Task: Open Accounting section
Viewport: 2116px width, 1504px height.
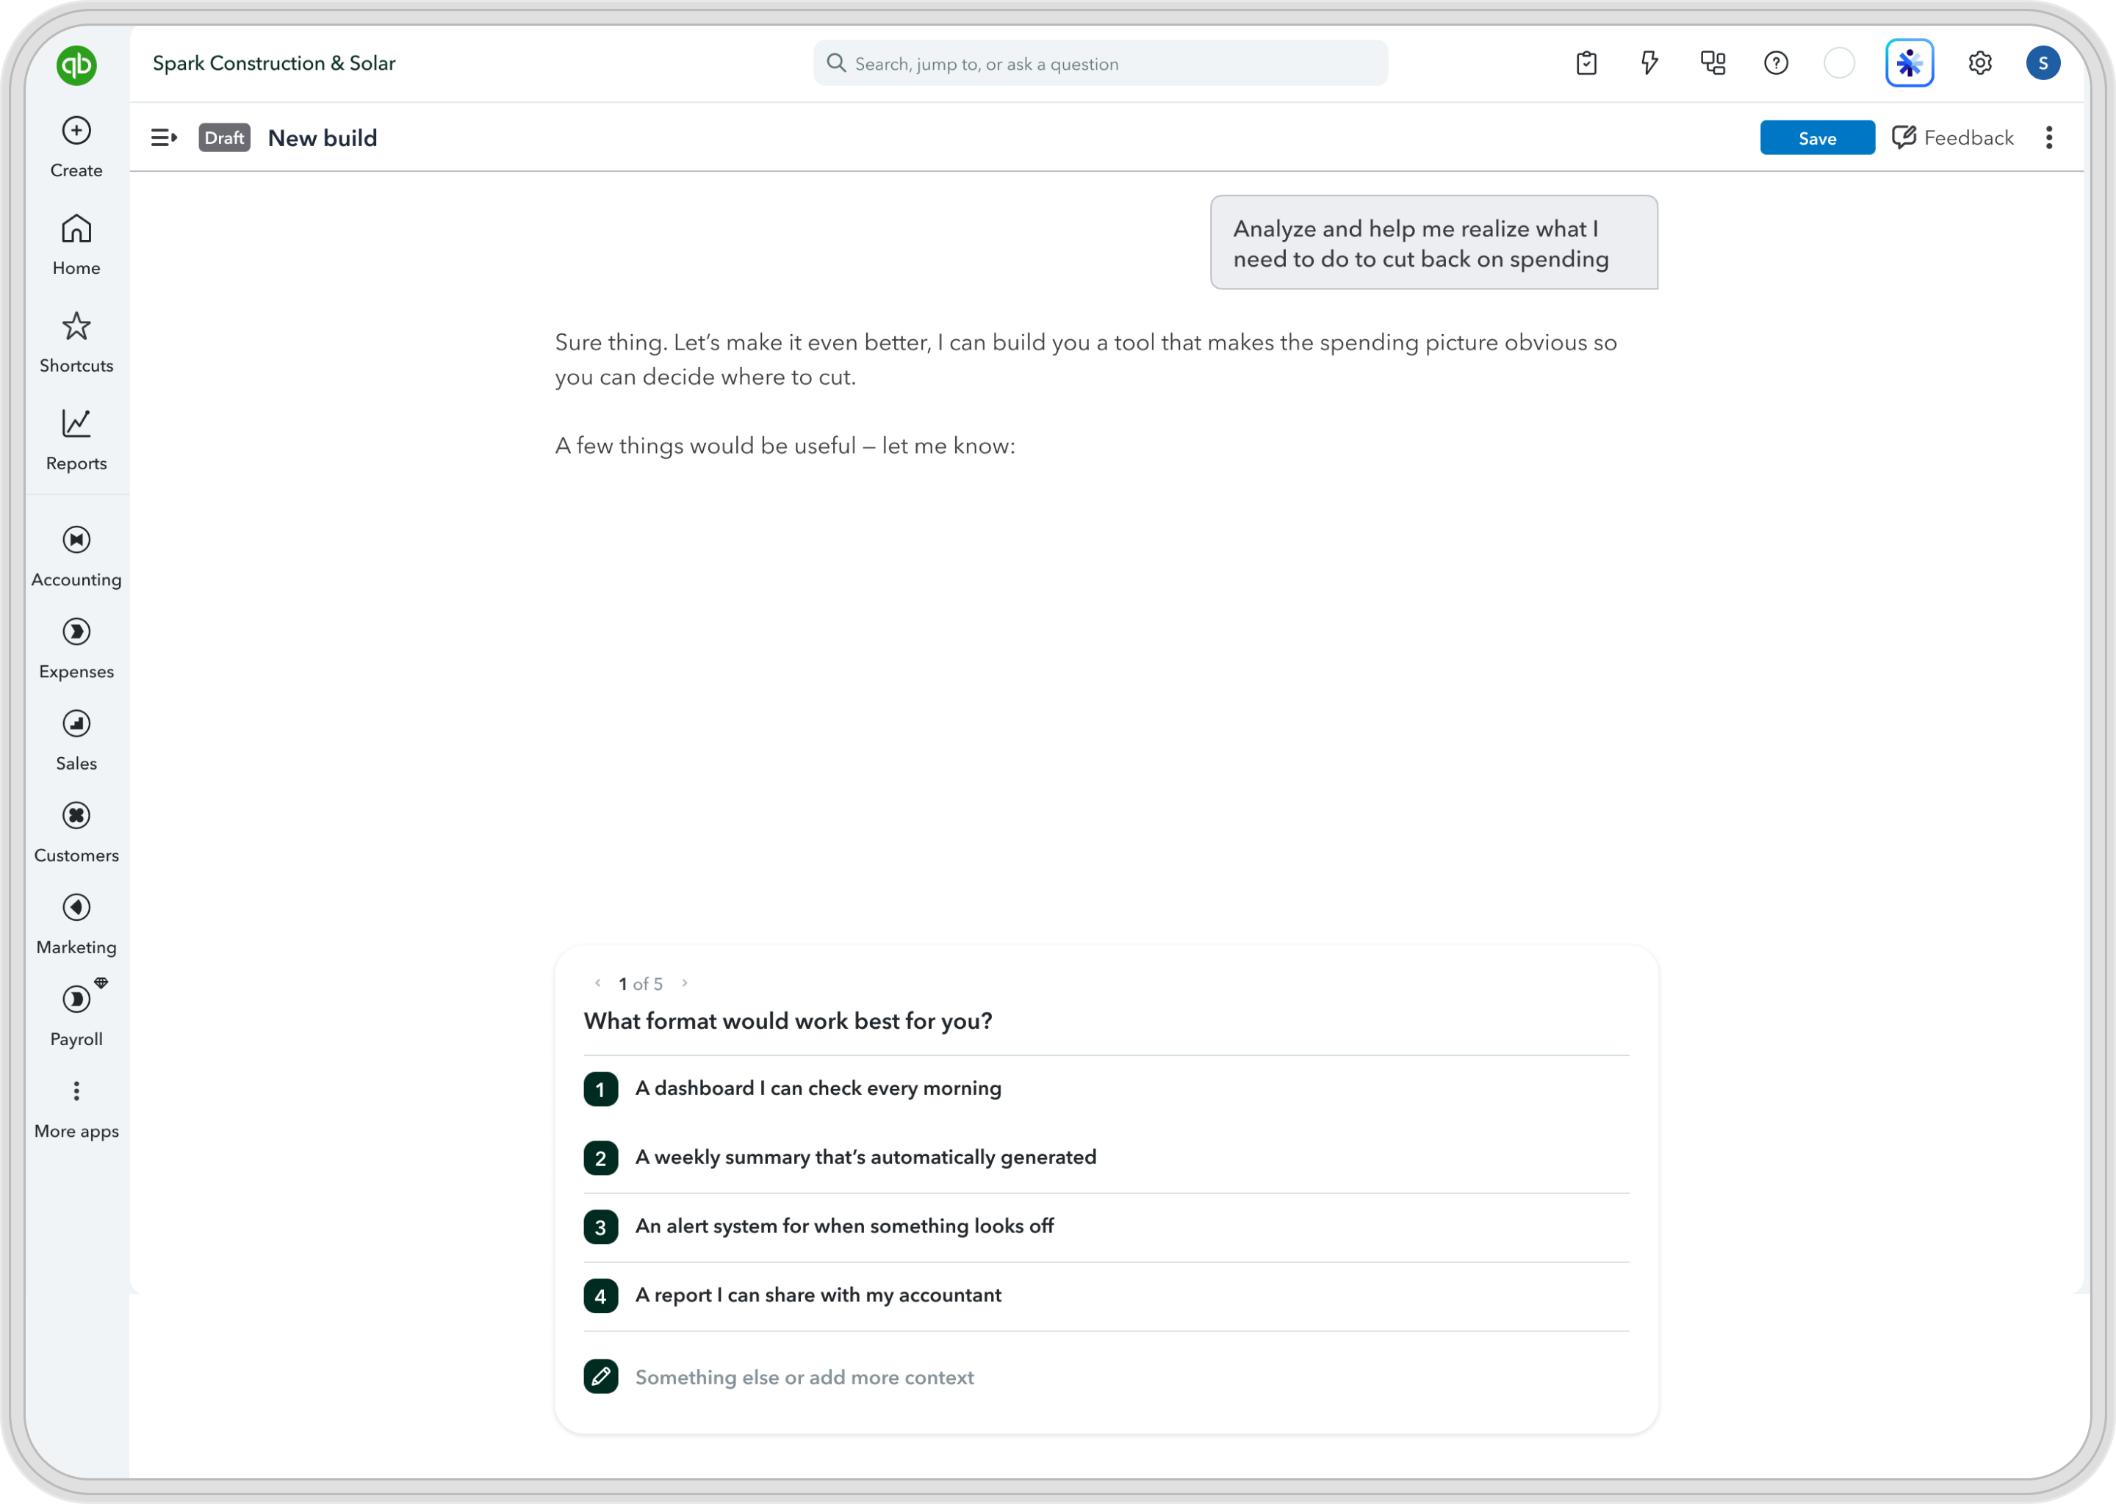Action: (76, 557)
